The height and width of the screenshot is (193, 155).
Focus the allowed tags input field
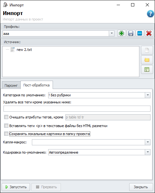[77, 109]
